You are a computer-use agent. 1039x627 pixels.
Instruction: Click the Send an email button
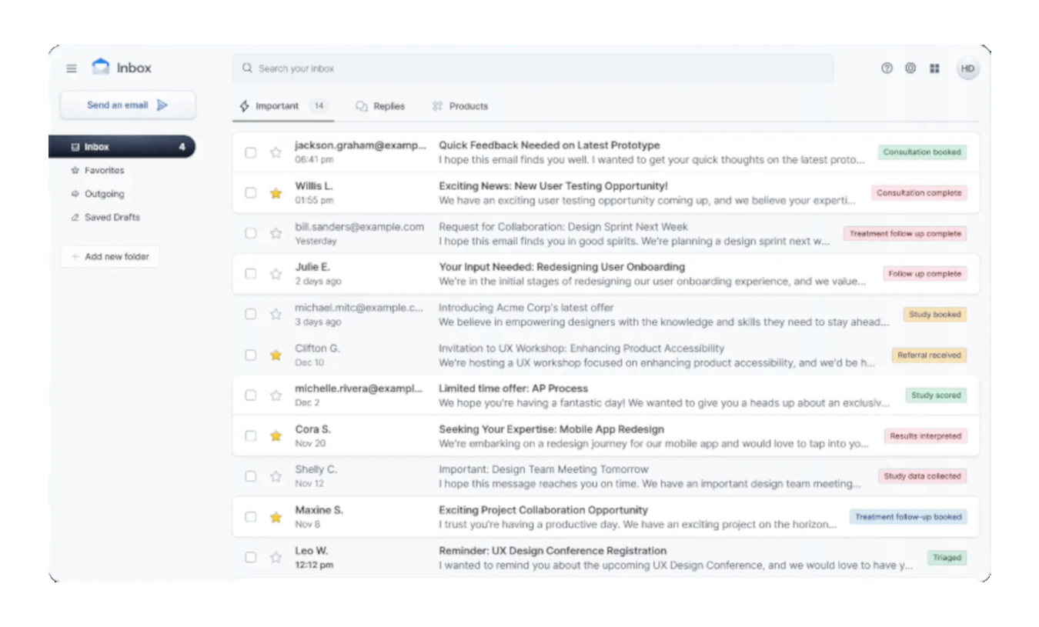click(128, 105)
